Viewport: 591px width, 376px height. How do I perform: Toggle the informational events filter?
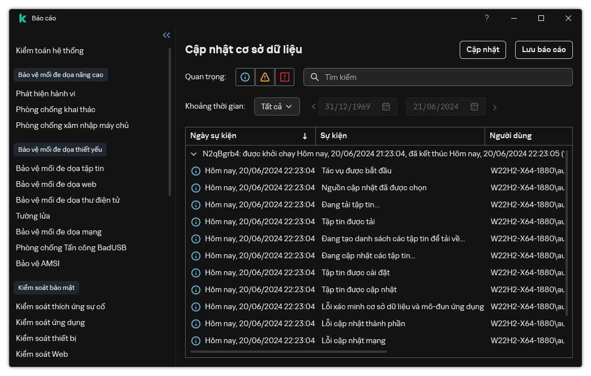245,77
